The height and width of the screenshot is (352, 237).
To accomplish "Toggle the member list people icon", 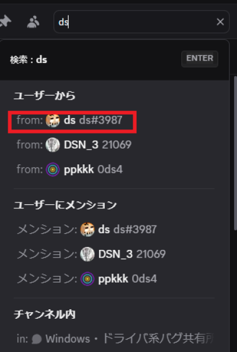I will (x=33, y=22).
